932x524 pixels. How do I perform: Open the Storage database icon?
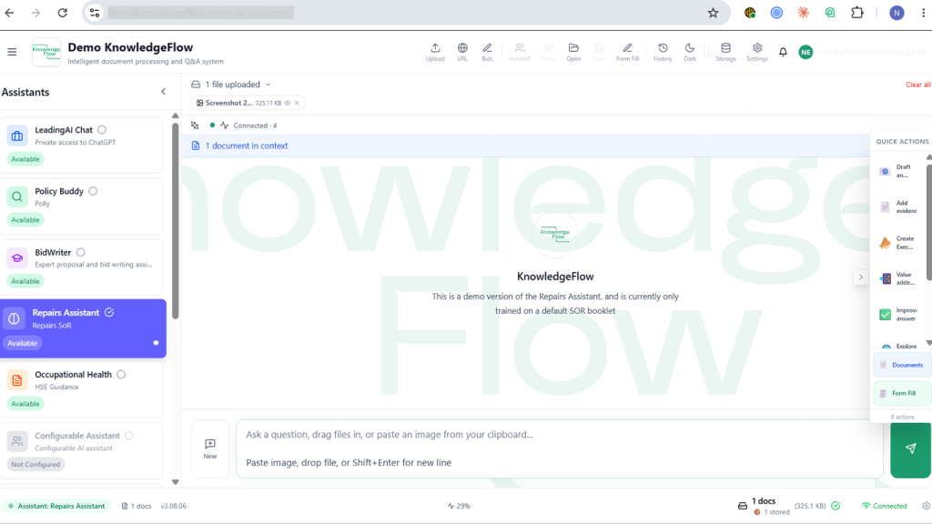coord(725,52)
